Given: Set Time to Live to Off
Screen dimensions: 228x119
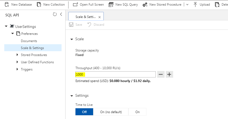Looking at the screenshot, I should click(84, 112).
